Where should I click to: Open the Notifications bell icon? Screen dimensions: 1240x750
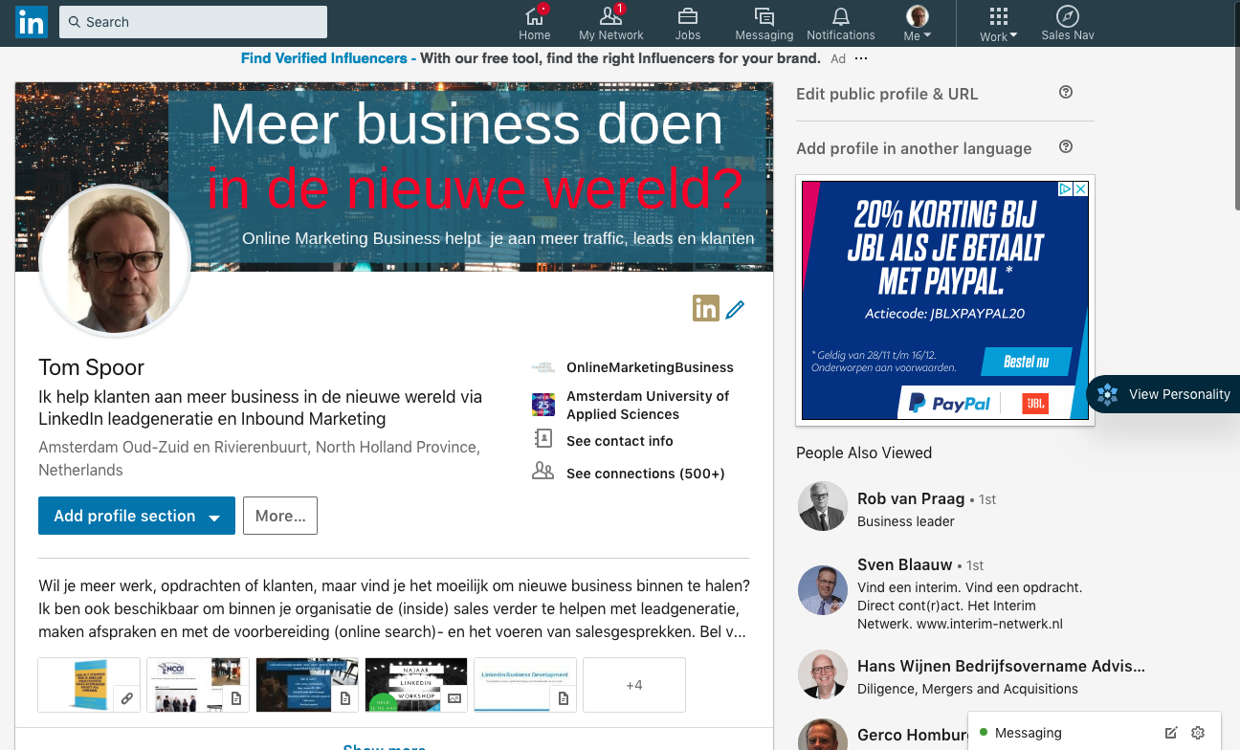(x=840, y=23)
